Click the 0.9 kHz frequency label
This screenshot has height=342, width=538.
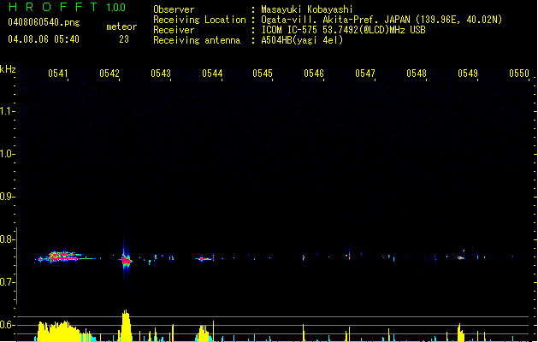pos(7,197)
